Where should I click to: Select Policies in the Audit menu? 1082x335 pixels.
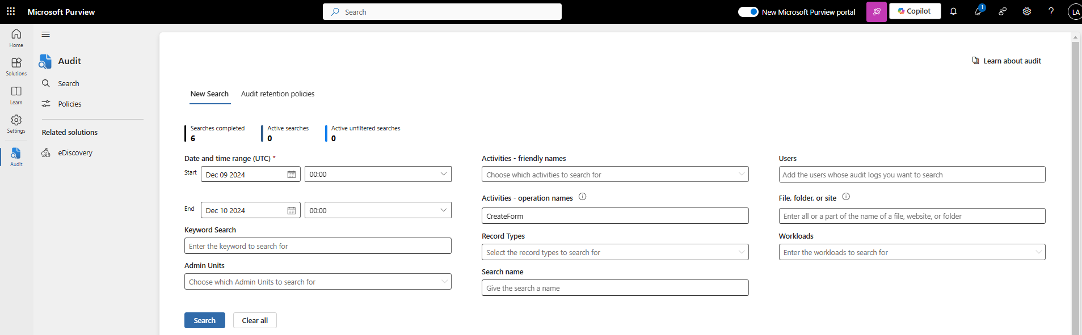69,104
